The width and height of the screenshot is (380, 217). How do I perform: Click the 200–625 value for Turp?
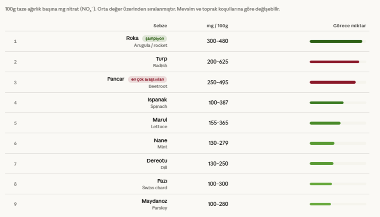(x=217, y=62)
